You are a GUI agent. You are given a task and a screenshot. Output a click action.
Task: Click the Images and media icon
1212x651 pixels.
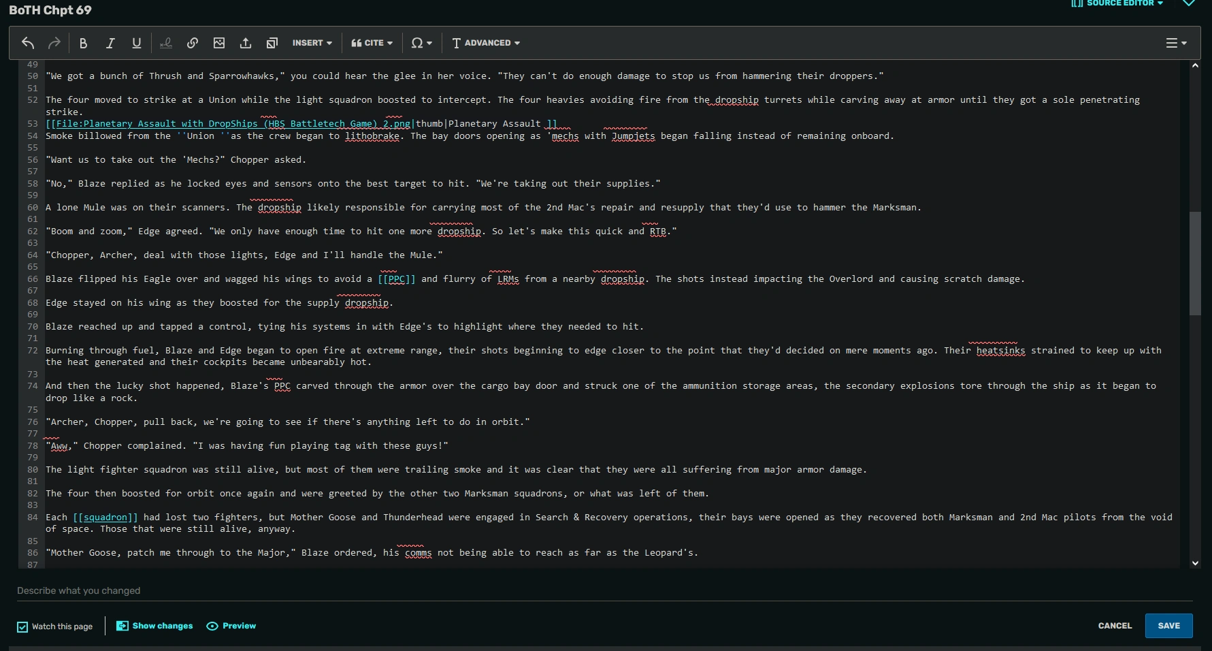pyautogui.click(x=219, y=42)
